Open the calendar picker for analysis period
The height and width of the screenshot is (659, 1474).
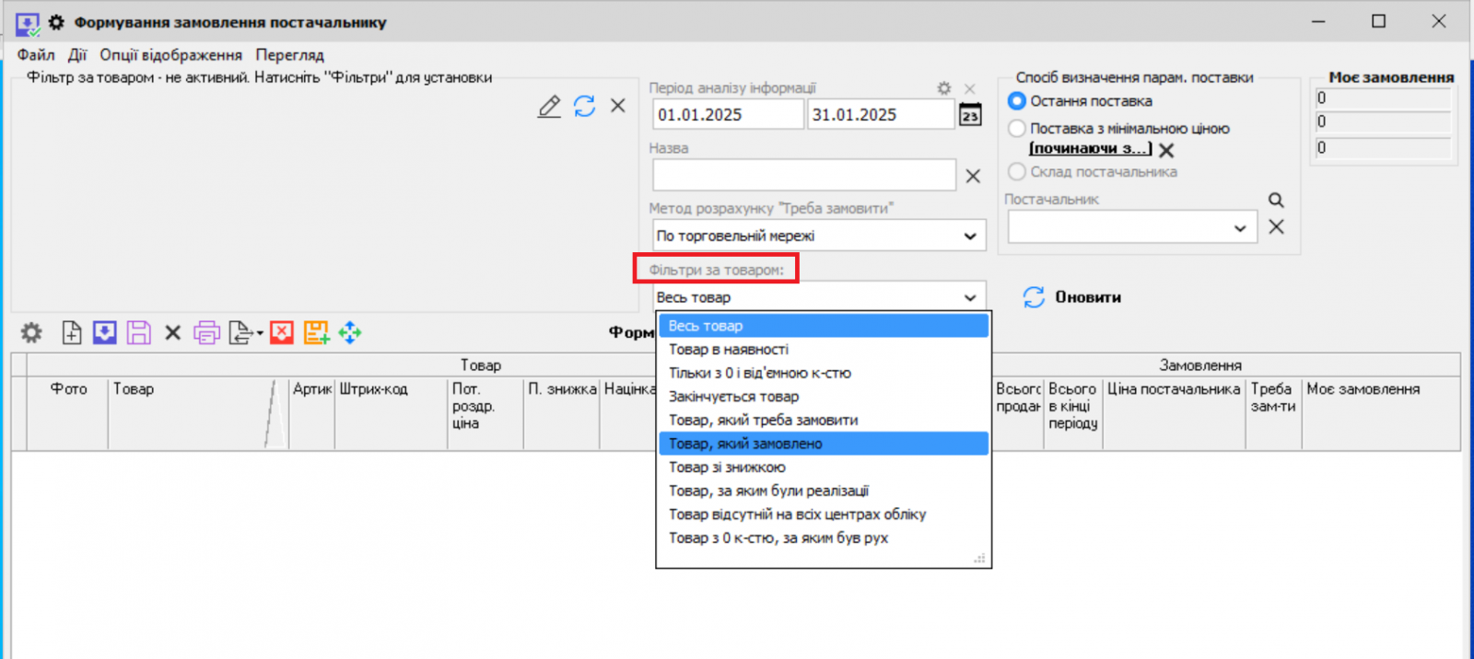[970, 115]
